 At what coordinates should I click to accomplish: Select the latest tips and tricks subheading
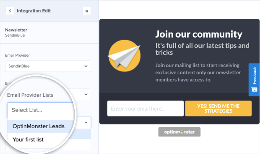pyautogui.click(x=202, y=49)
